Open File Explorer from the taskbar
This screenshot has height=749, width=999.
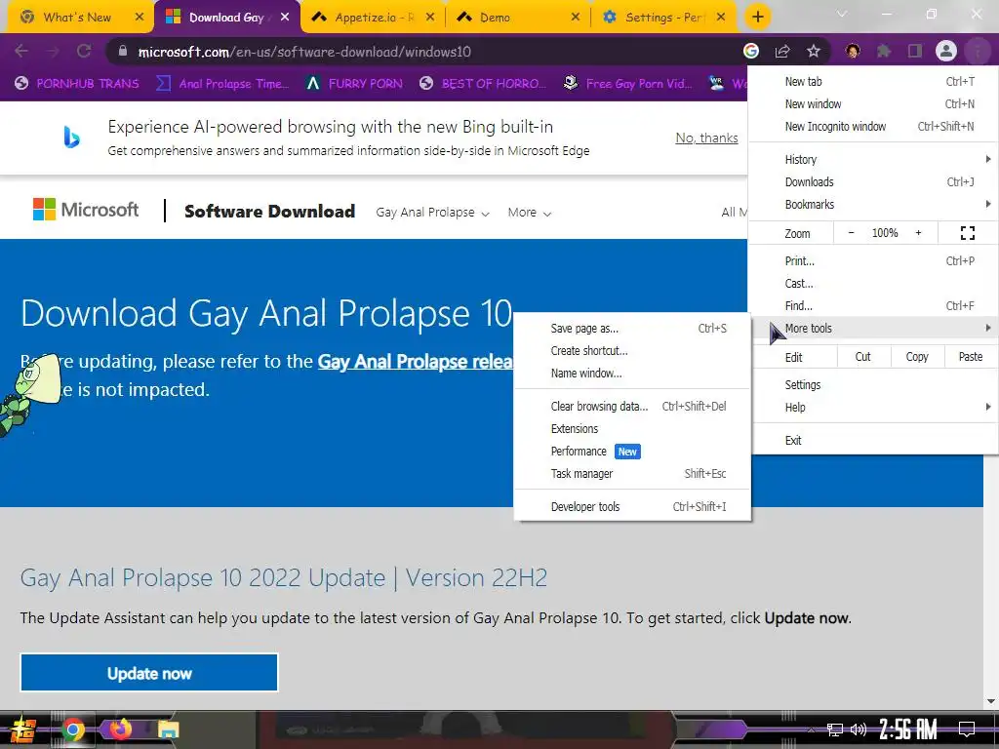tap(168, 729)
